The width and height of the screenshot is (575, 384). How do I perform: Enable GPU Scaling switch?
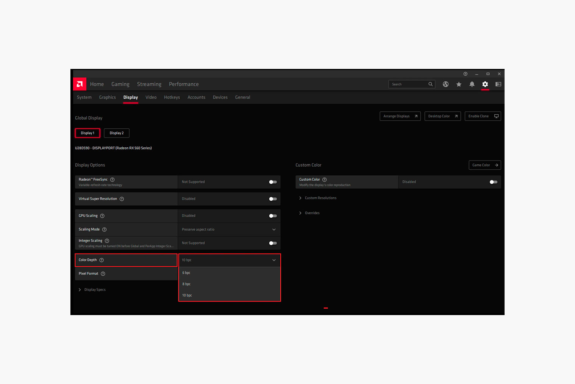coord(273,216)
